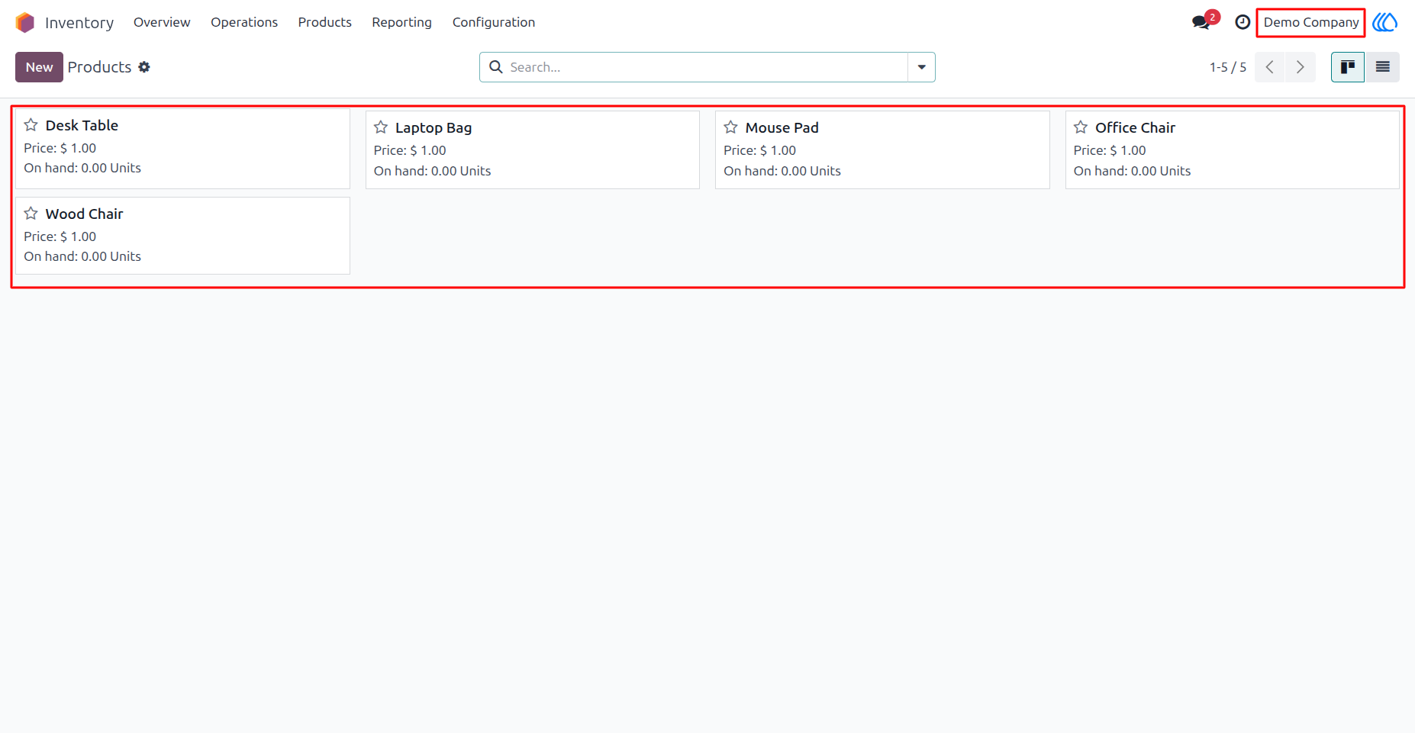1415x733 pixels.
Task: Focus the Search input field
Action: (x=706, y=67)
